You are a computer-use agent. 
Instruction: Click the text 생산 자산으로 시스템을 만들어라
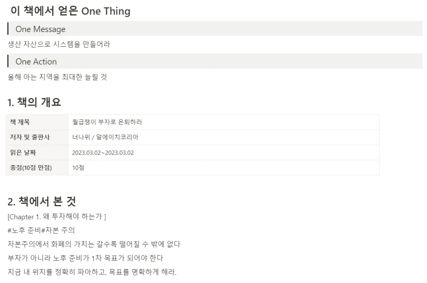[x=59, y=44]
